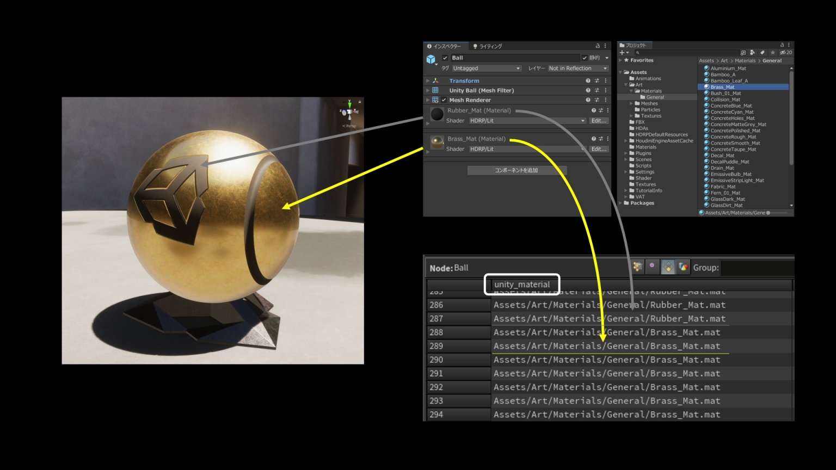Toggle the Ball active checkbox
This screenshot has height=470, width=836.
(445, 58)
